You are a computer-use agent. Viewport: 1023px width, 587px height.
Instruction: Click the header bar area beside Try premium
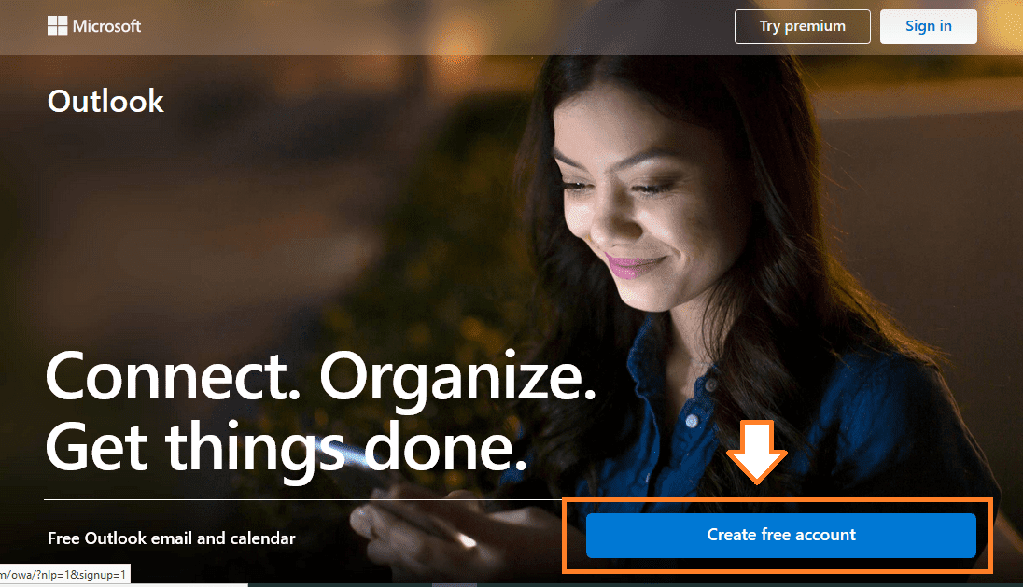(x=430, y=27)
